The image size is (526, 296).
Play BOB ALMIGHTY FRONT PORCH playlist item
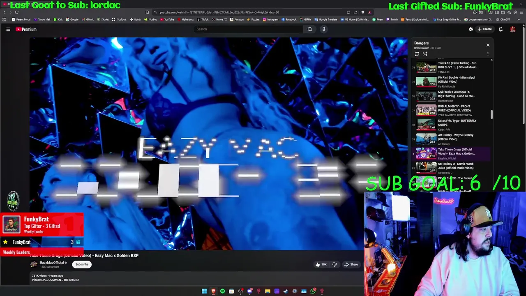click(x=452, y=110)
